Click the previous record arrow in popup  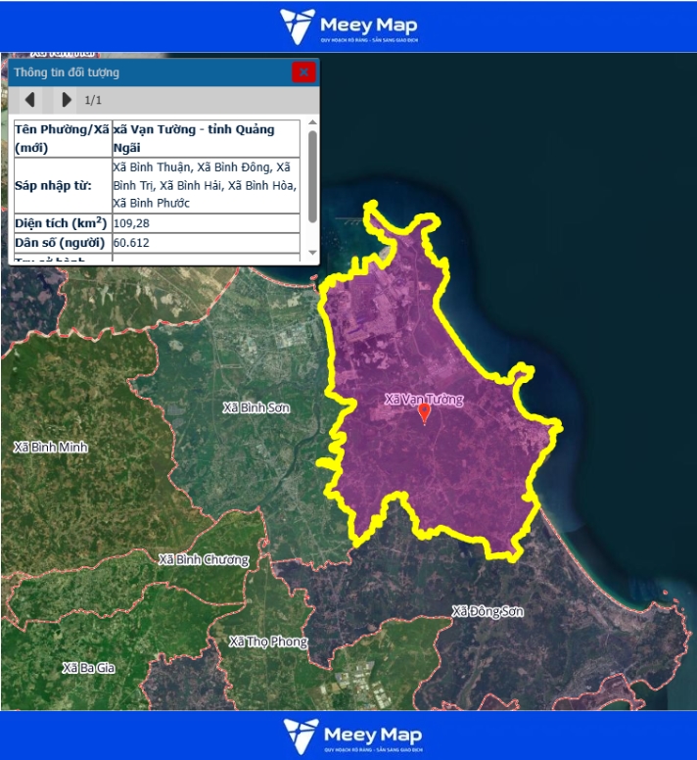(x=30, y=100)
